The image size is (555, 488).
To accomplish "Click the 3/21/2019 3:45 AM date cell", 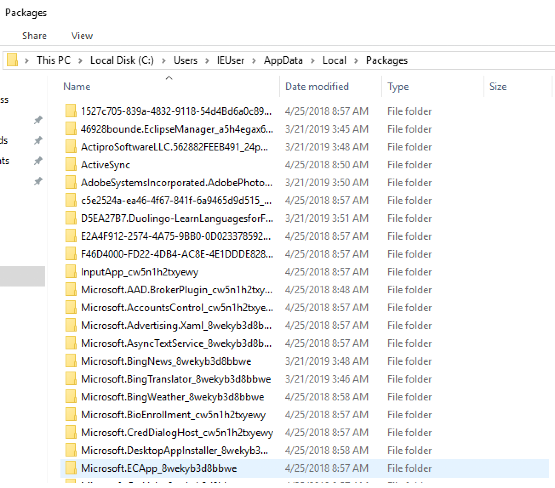I will 327,129.
